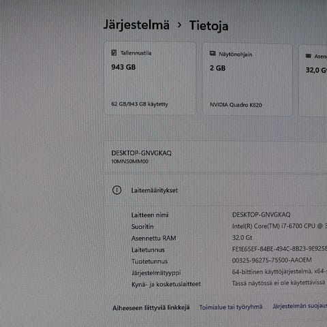The image size is (327, 327).
Task: Collapse the Laitemääritykset section header
Action: click(x=215, y=190)
